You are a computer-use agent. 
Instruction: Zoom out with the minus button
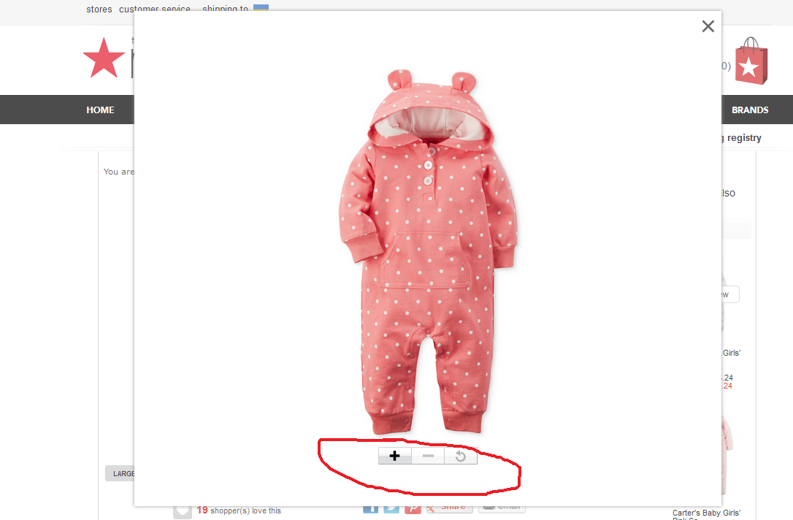pyautogui.click(x=428, y=456)
